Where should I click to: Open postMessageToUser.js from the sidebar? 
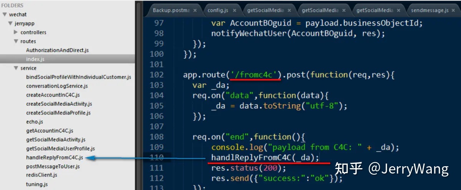click(x=53, y=166)
